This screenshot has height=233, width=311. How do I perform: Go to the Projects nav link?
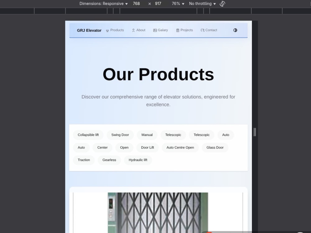184,30
